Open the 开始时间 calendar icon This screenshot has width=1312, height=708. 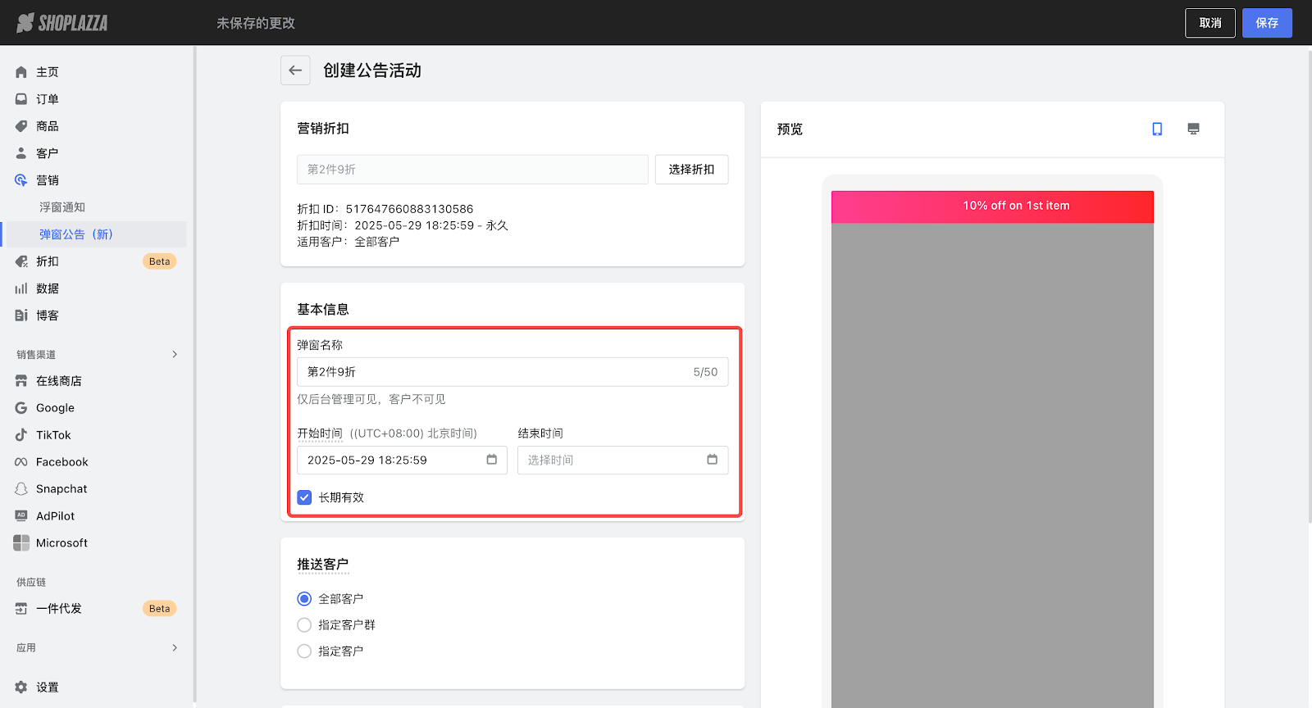[492, 460]
